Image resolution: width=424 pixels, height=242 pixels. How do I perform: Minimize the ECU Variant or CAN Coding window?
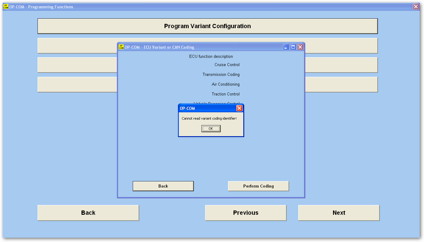click(x=286, y=47)
